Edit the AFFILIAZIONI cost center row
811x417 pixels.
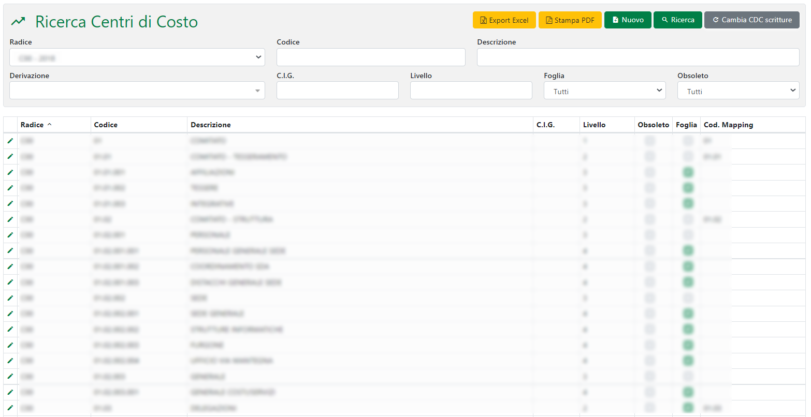point(10,172)
